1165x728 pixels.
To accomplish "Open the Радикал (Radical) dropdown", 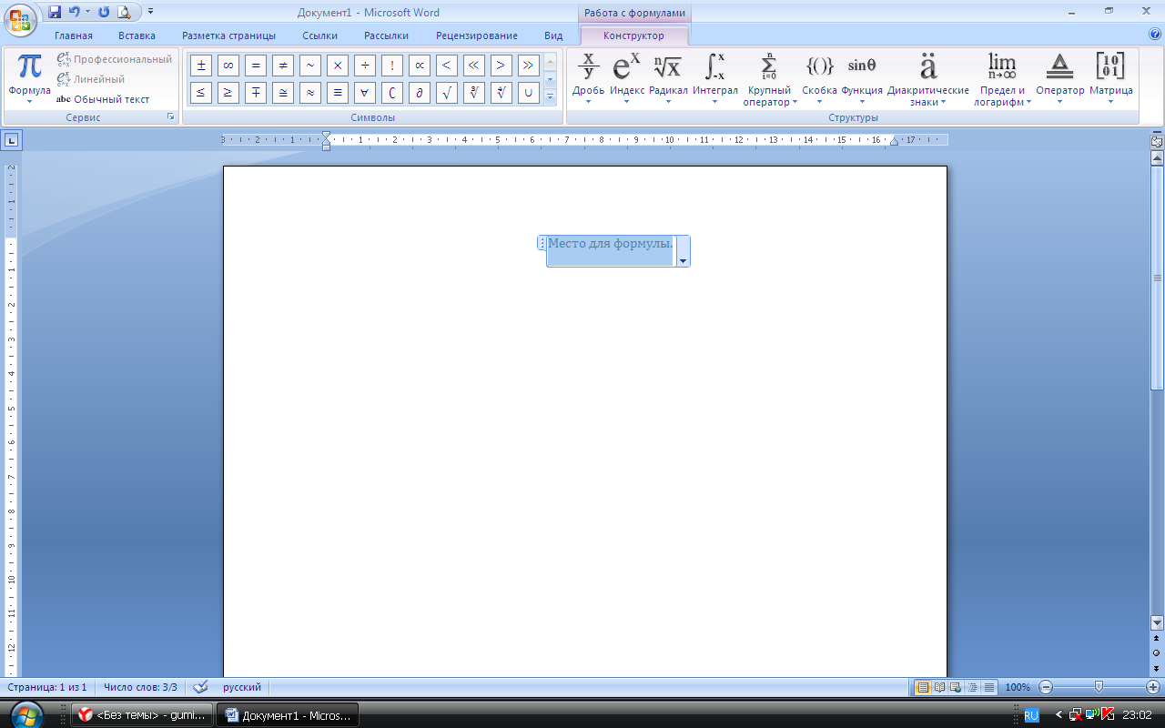I will click(x=668, y=80).
